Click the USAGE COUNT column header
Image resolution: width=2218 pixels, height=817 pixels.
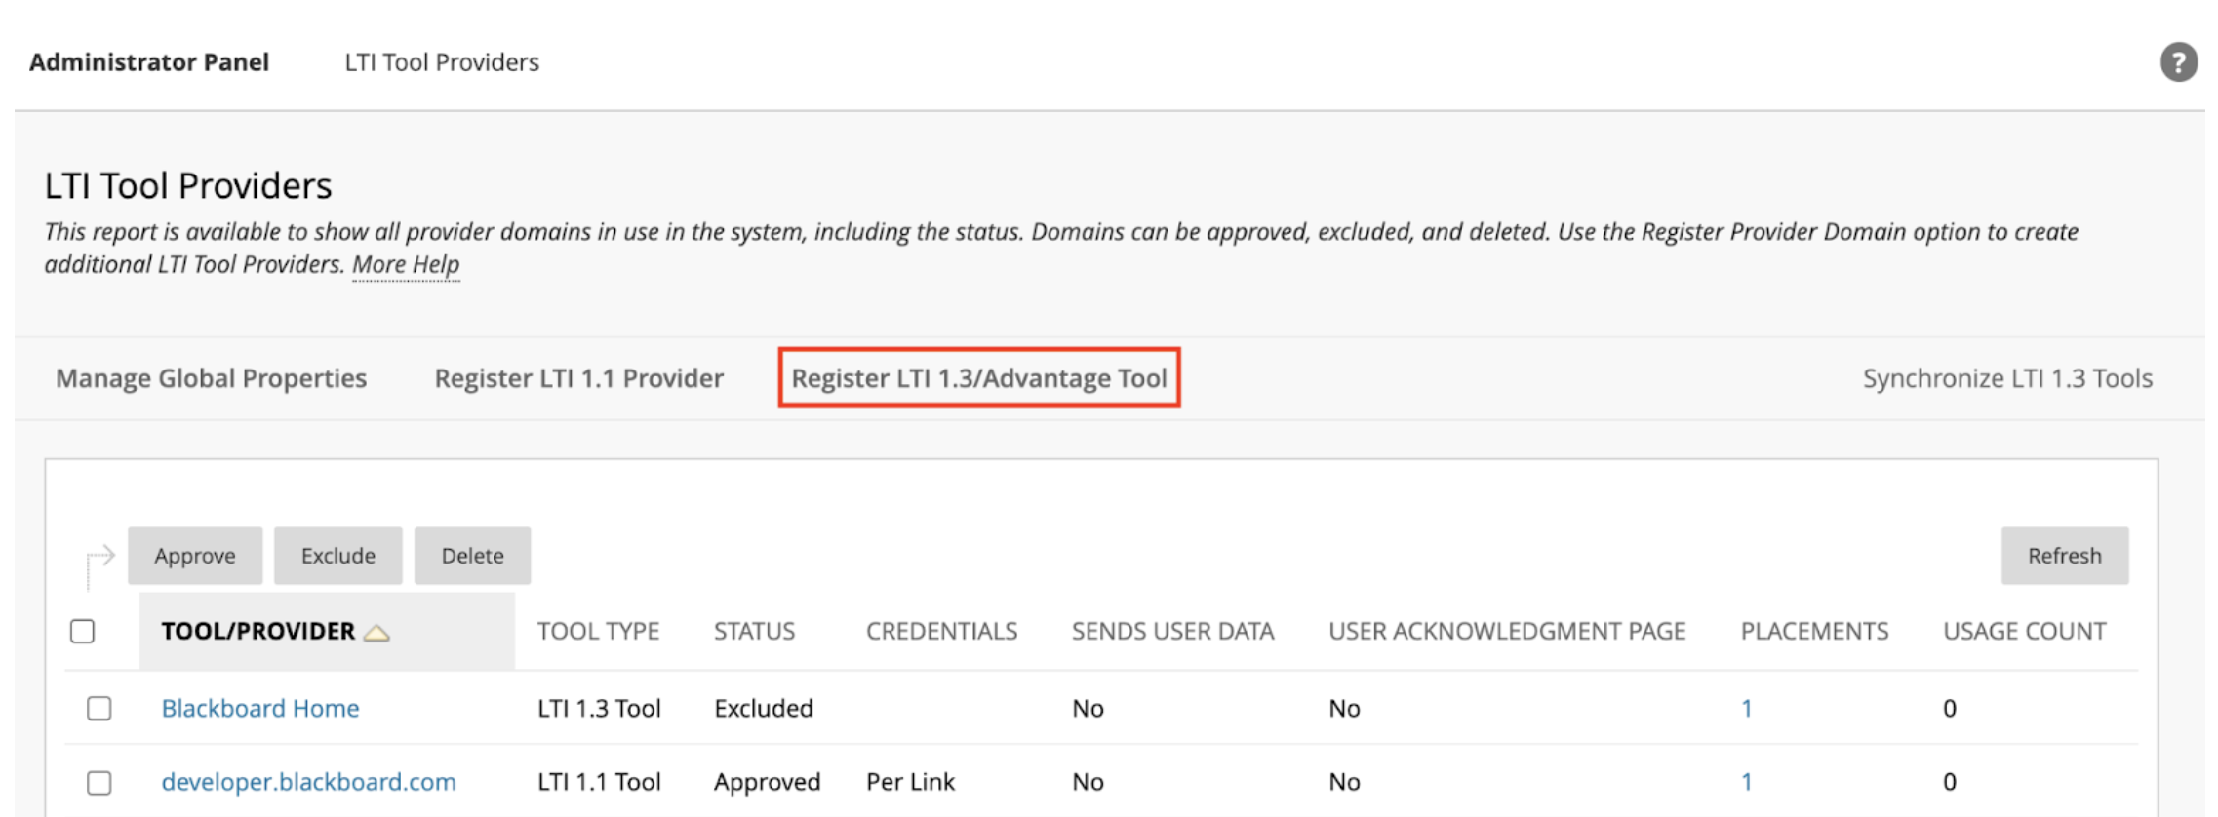[2025, 632]
